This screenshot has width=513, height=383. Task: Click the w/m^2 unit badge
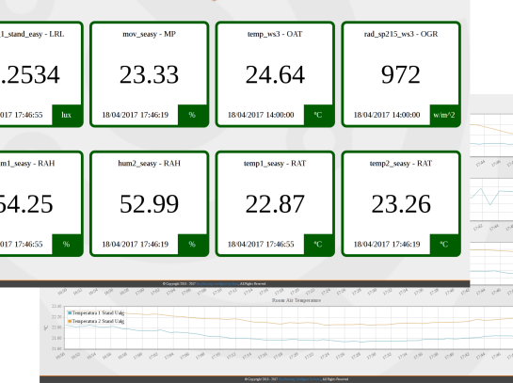pyautogui.click(x=444, y=115)
